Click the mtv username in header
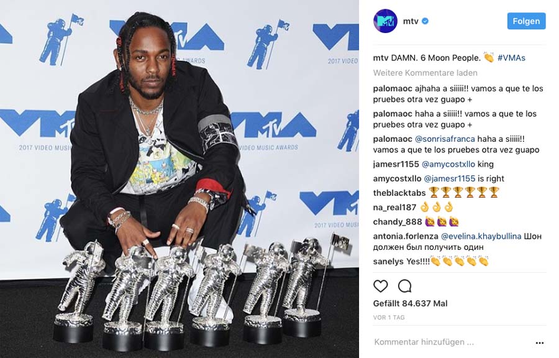Image resolution: width=559 pixels, height=358 pixels. [411, 21]
